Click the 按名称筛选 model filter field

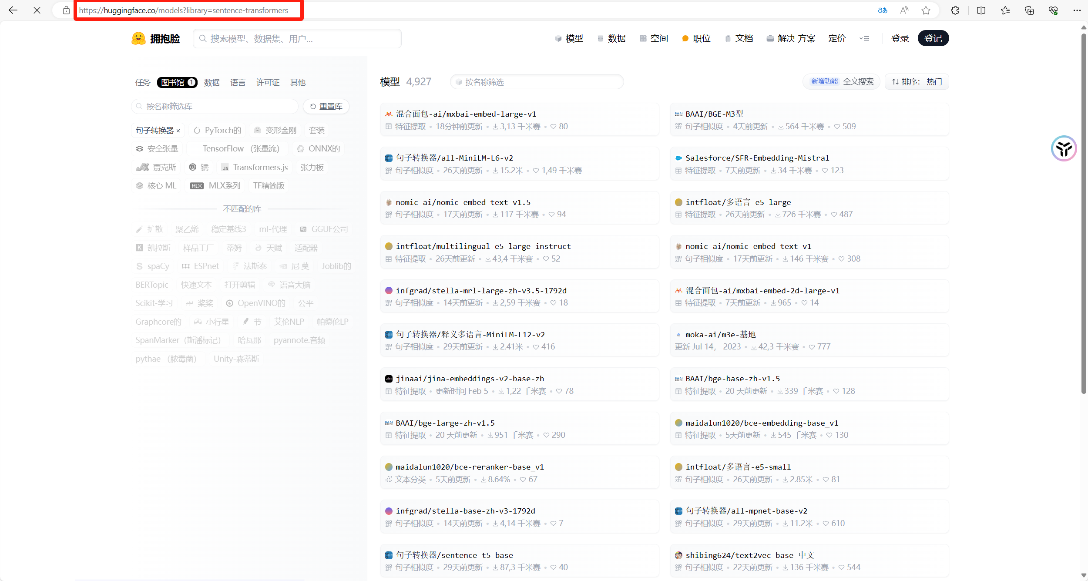(537, 82)
